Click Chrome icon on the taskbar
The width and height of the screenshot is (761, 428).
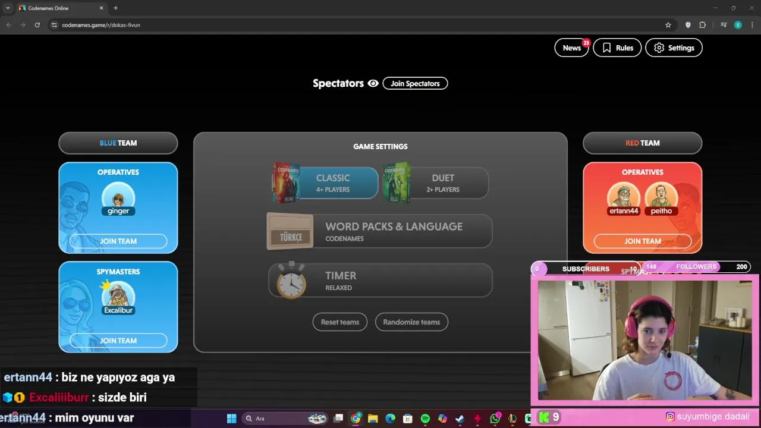356,418
